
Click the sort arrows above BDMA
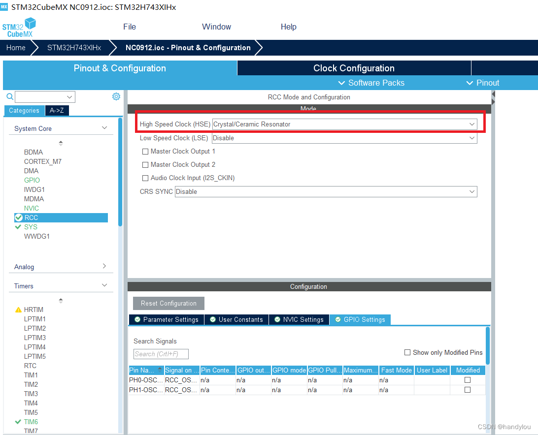pos(61,143)
